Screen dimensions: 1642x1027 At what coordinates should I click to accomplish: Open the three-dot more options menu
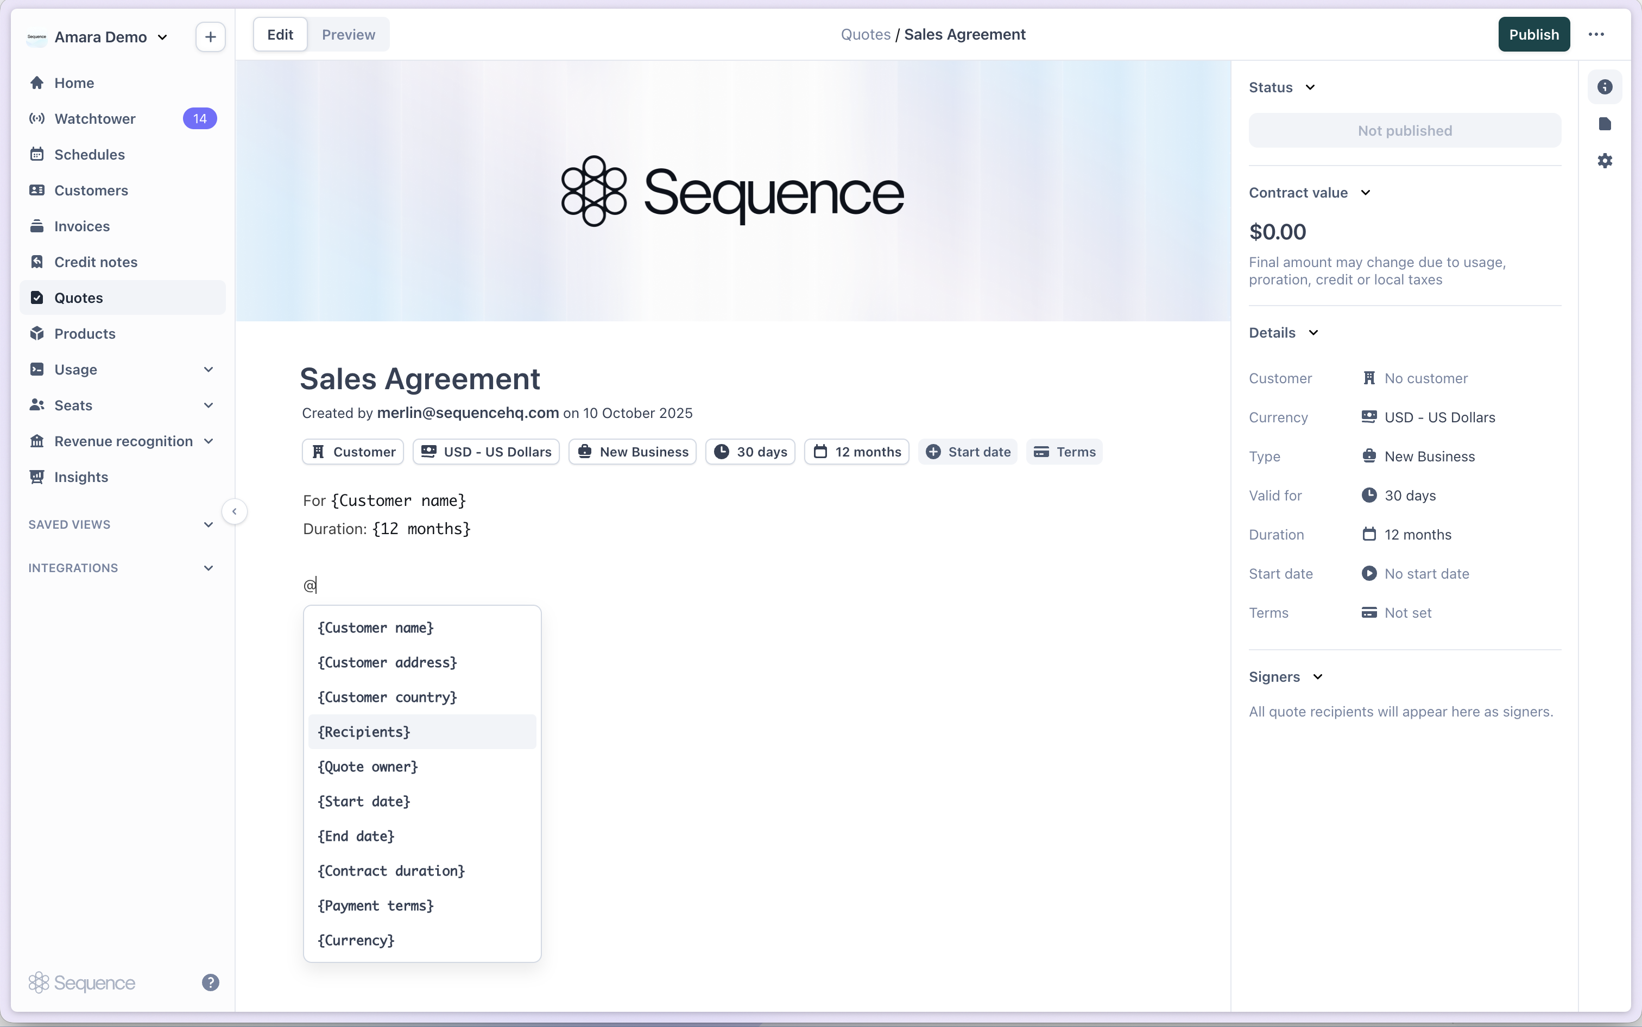point(1596,35)
